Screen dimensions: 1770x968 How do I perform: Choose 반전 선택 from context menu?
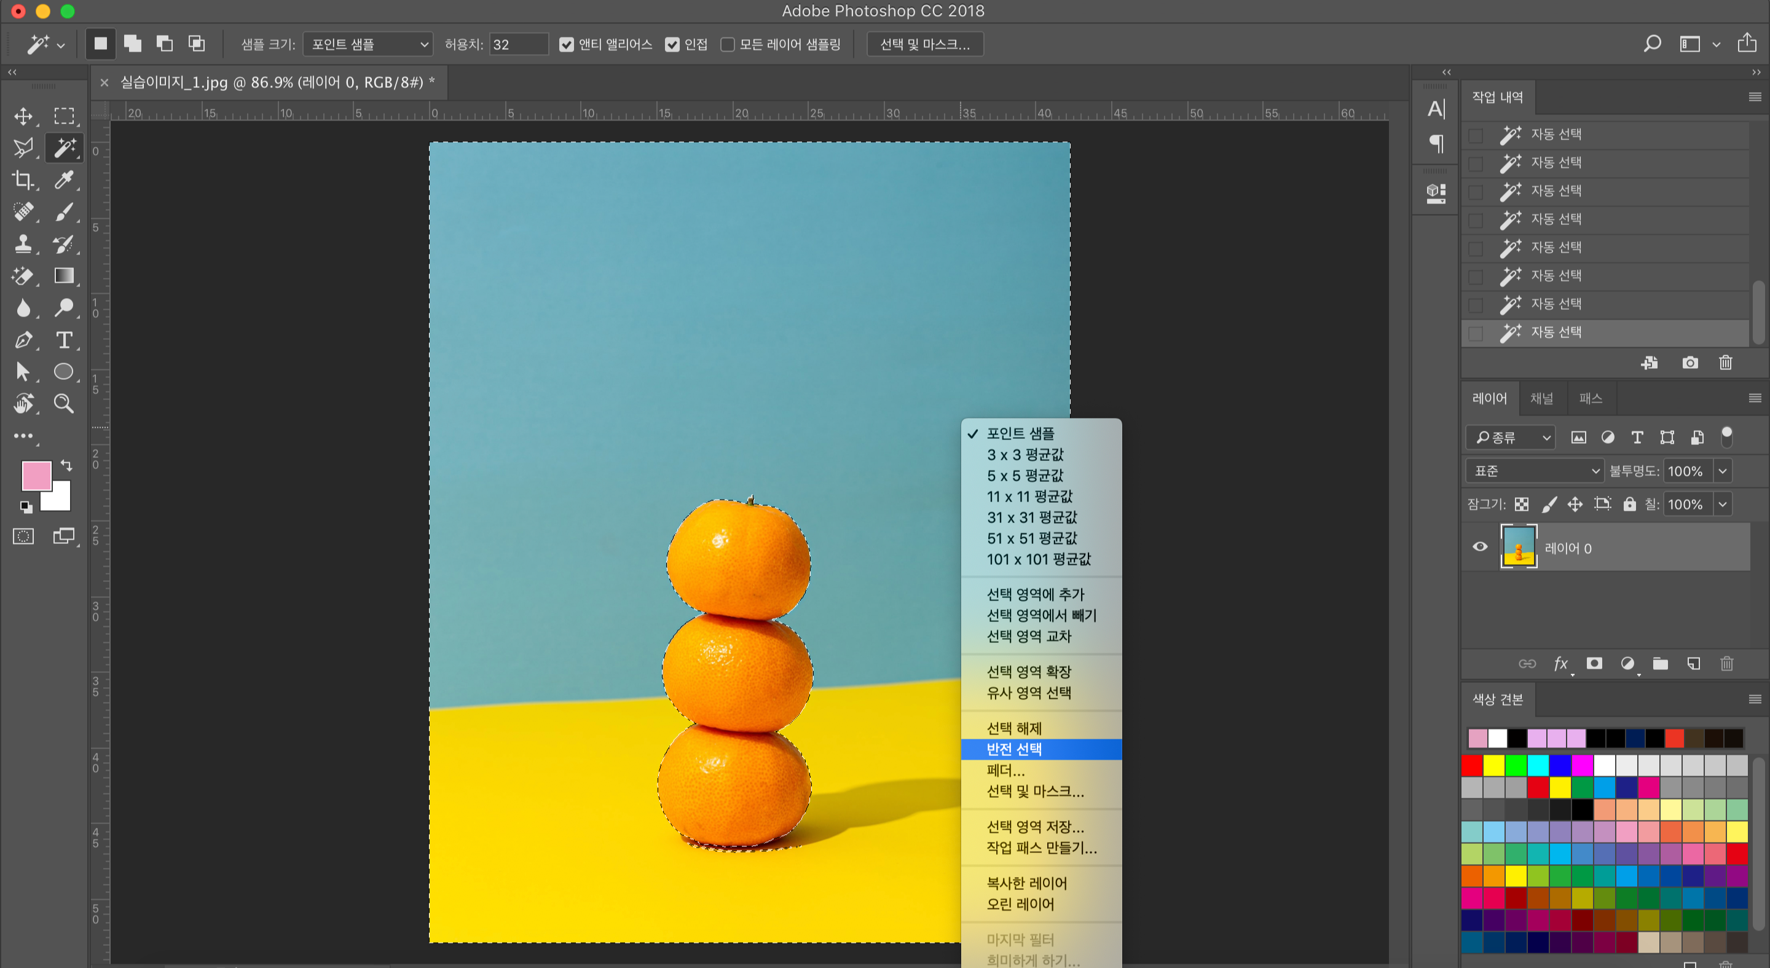(x=1014, y=749)
